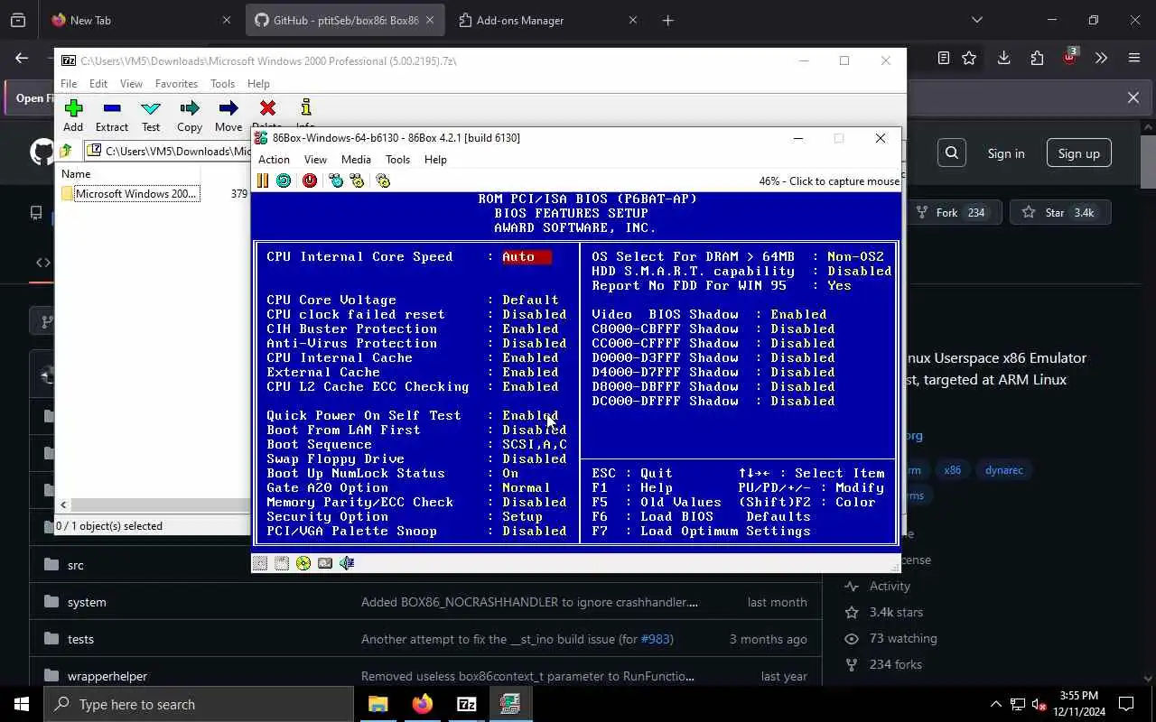Pause emulation in 86Box toolbar
The width and height of the screenshot is (1156, 722).
coord(263,180)
